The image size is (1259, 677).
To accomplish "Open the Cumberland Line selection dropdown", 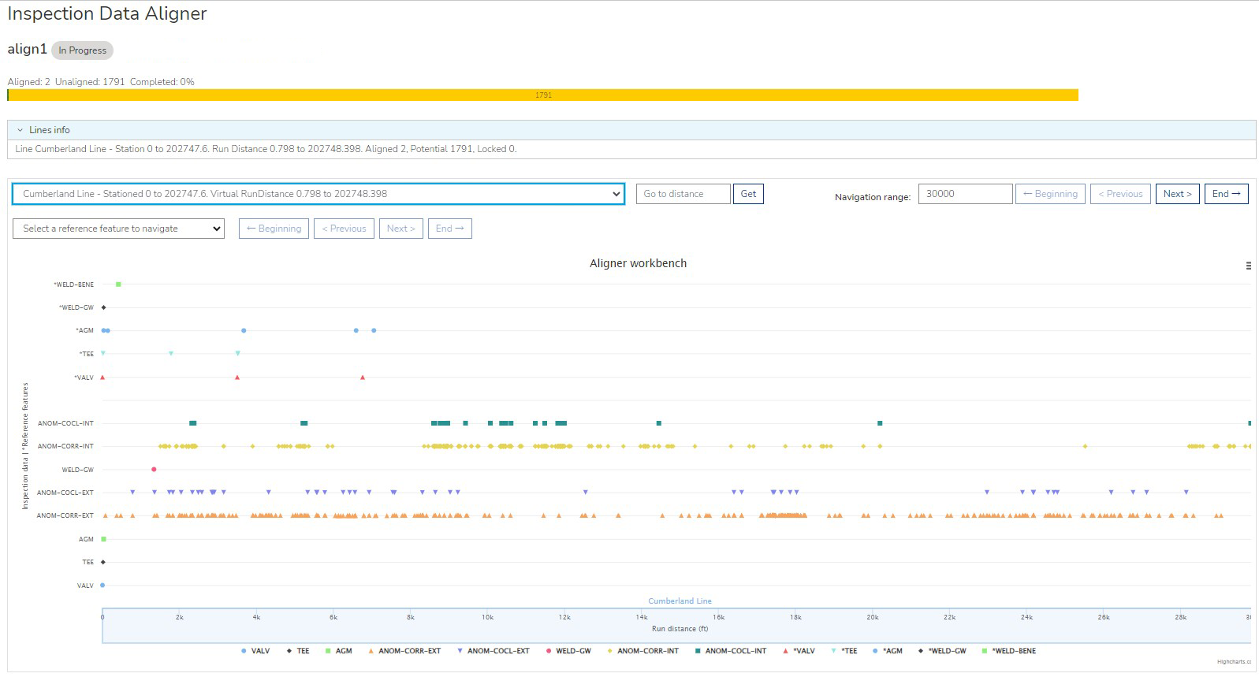I will pyautogui.click(x=318, y=194).
